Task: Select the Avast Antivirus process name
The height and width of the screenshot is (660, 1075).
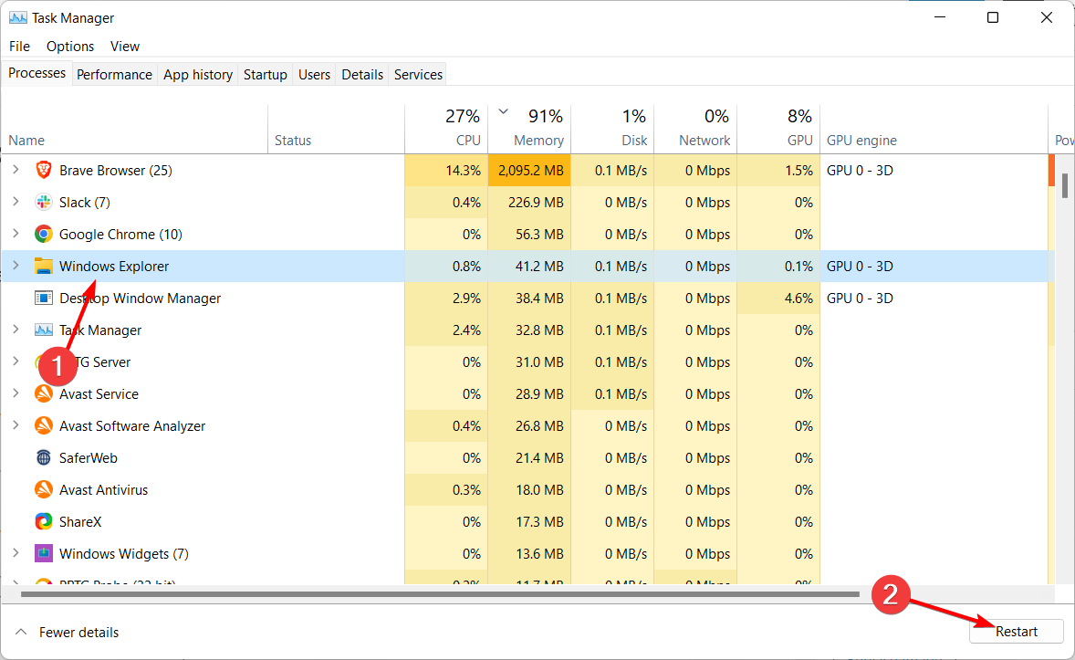Action: pos(103,490)
